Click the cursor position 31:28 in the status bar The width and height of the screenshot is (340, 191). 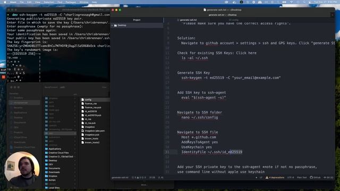[x=152, y=177]
